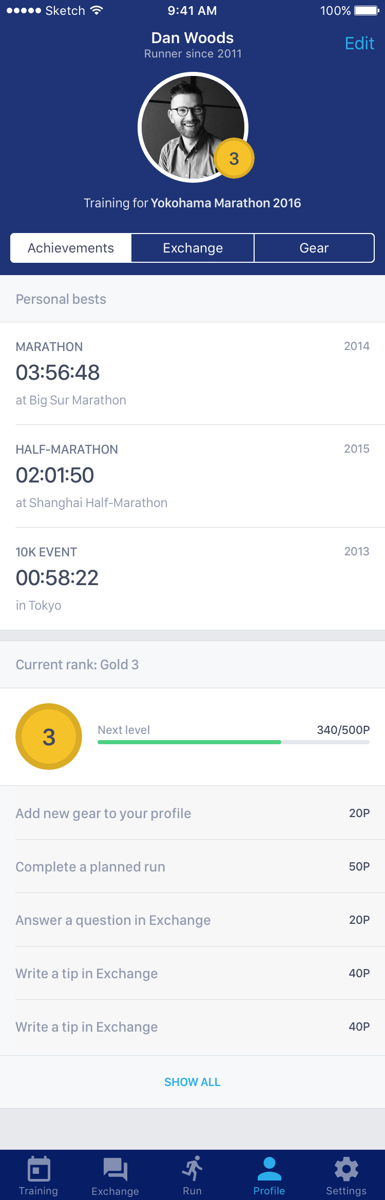The height and width of the screenshot is (1200, 385).
Task: Click the Next level progress bar
Action: click(x=234, y=742)
